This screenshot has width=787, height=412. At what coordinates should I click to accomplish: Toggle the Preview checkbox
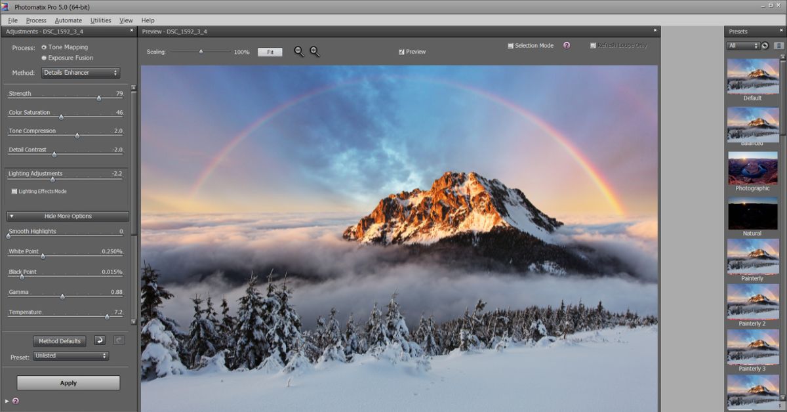(x=401, y=52)
